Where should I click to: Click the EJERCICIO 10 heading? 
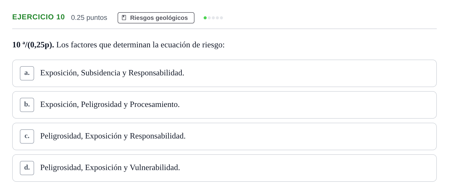38,17
